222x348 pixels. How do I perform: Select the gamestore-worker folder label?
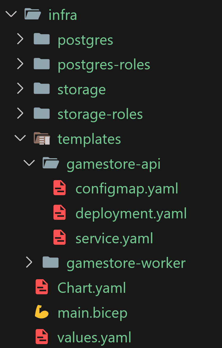[126, 263]
